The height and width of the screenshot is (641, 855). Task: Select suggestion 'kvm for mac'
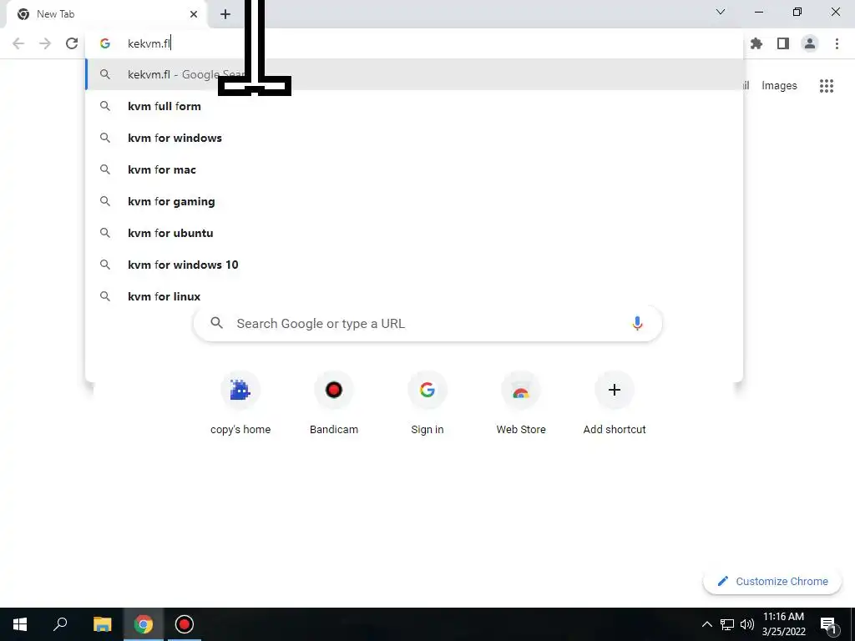[x=414, y=169]
